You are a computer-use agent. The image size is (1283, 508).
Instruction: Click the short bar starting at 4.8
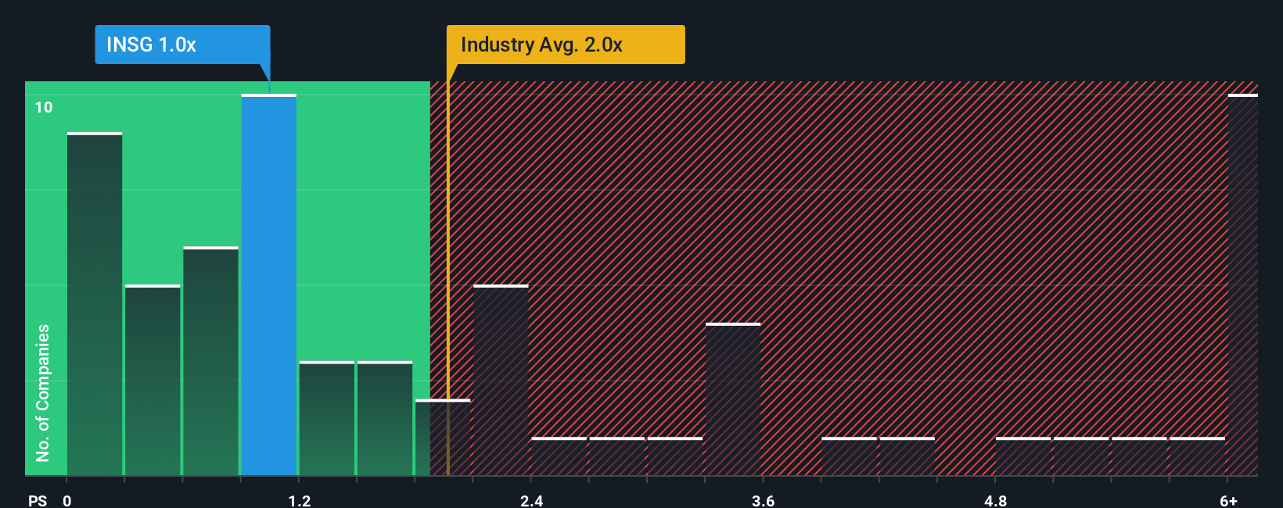[x=1023, y=456]
